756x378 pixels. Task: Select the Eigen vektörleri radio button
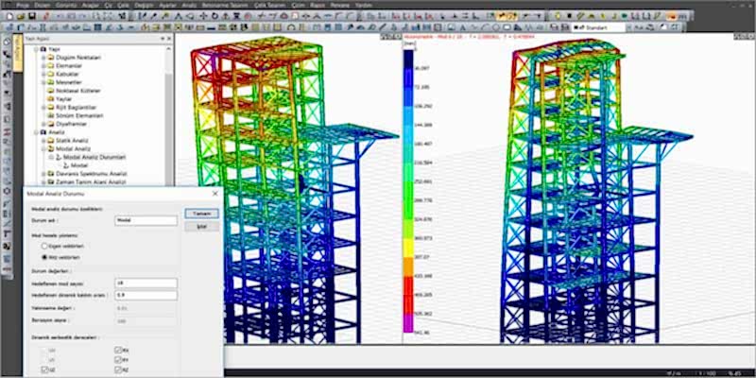44,246
